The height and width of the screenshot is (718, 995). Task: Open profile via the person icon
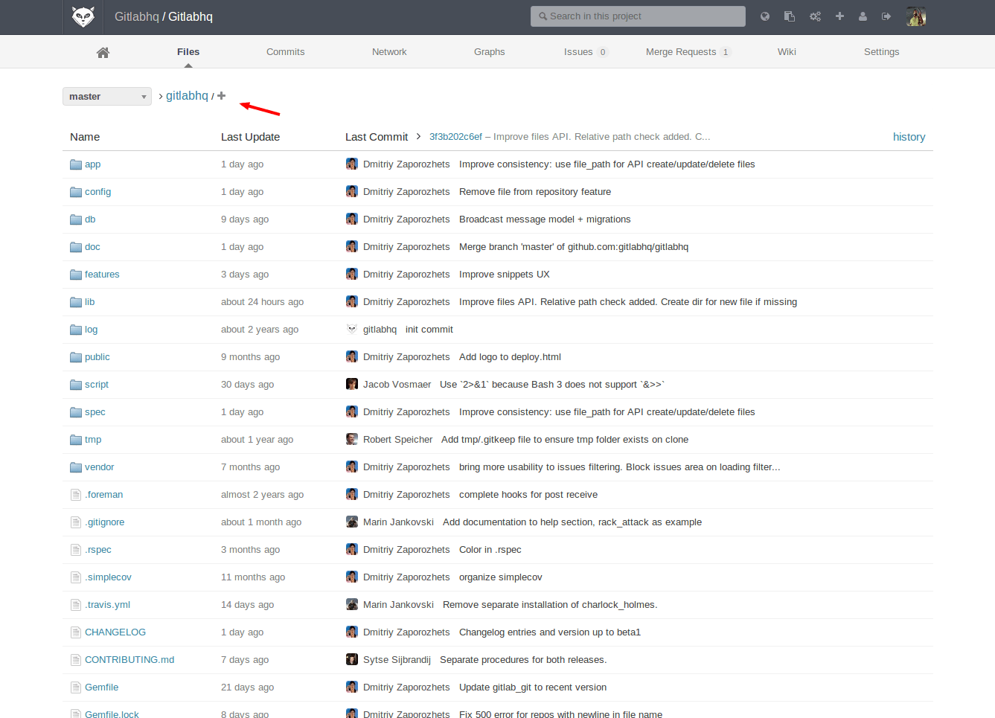pyautogui.click(x=863, y=16)
